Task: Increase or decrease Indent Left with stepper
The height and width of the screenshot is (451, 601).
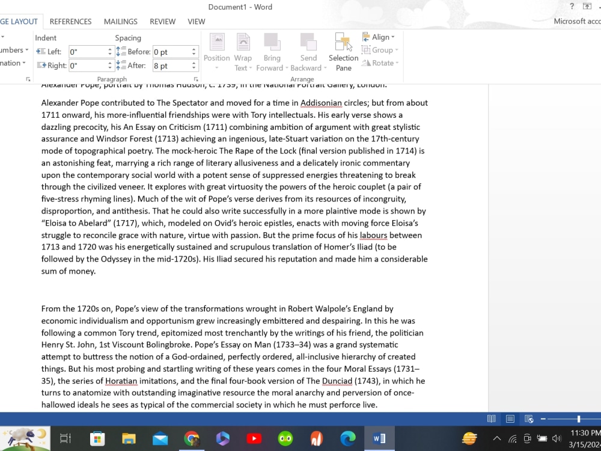Action: pyautogui.click(x=110, y=52)
